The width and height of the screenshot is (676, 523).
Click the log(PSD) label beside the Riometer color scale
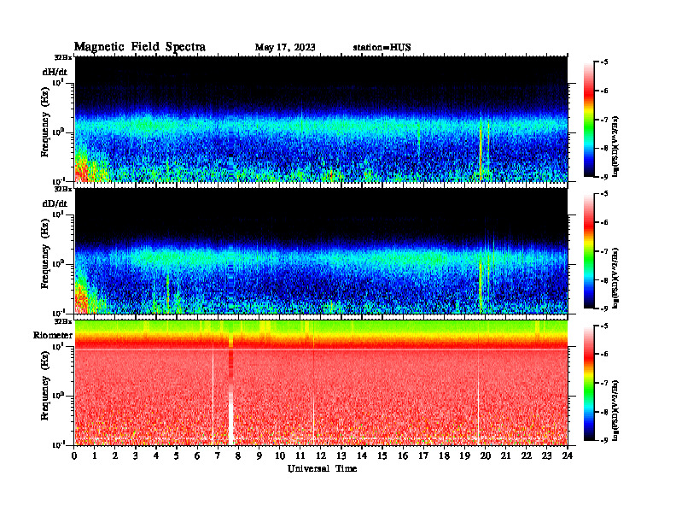(x=615, y=410)
